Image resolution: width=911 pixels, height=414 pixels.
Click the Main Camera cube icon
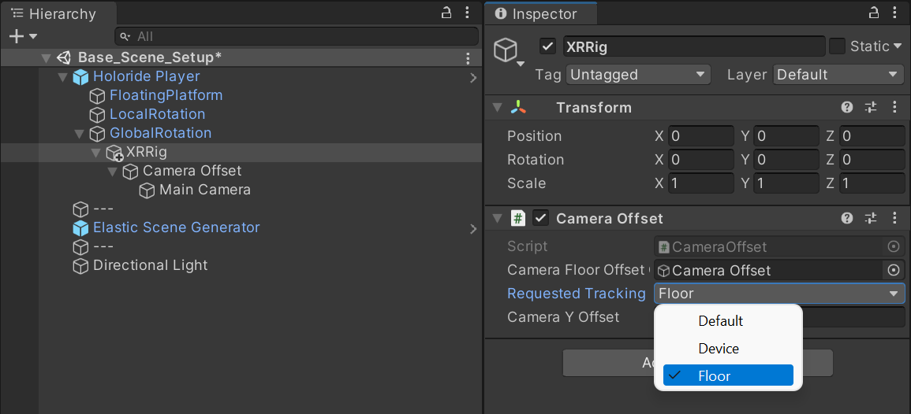pos(147,190)
